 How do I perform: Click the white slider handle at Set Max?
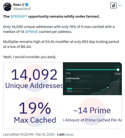118,70
